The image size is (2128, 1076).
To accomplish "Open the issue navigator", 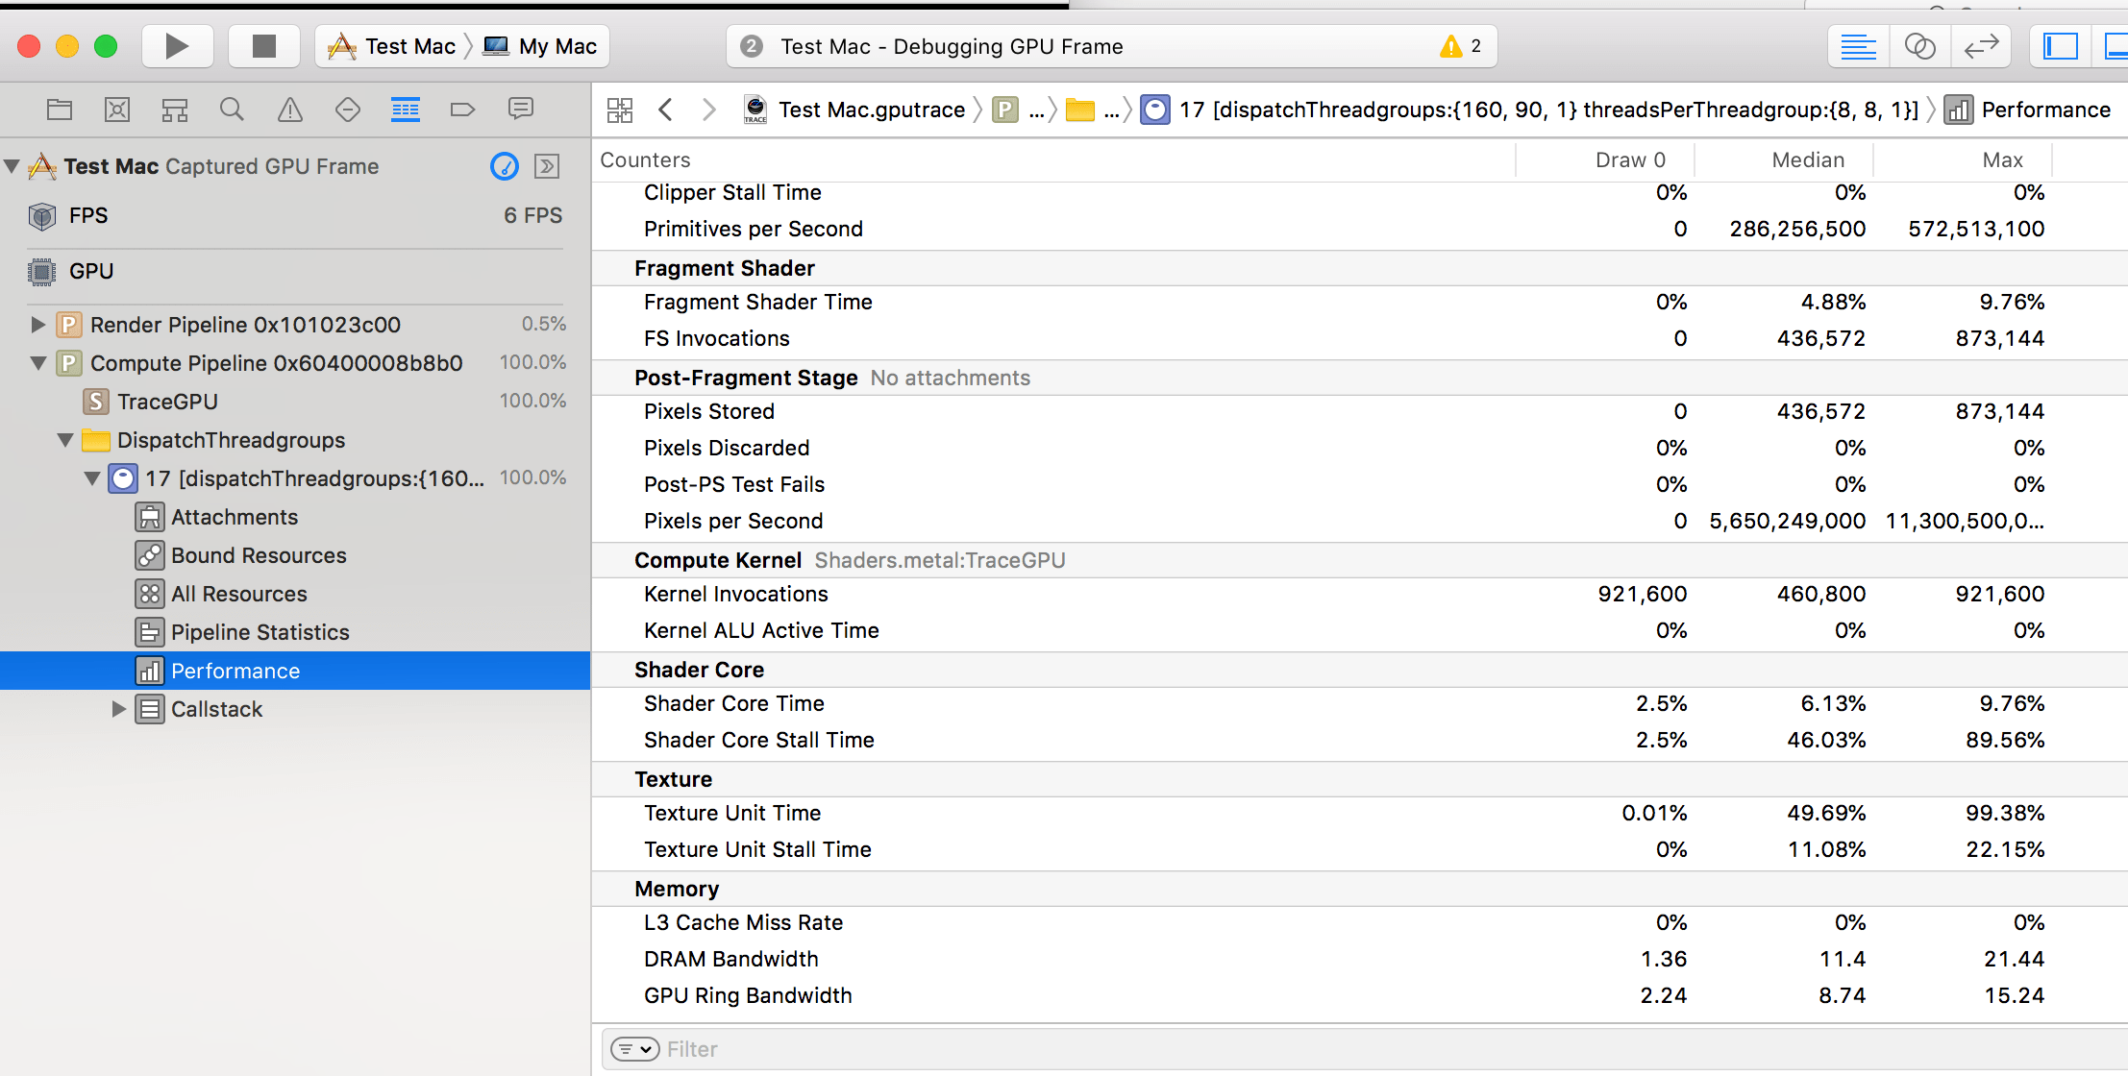I will 289,110.
